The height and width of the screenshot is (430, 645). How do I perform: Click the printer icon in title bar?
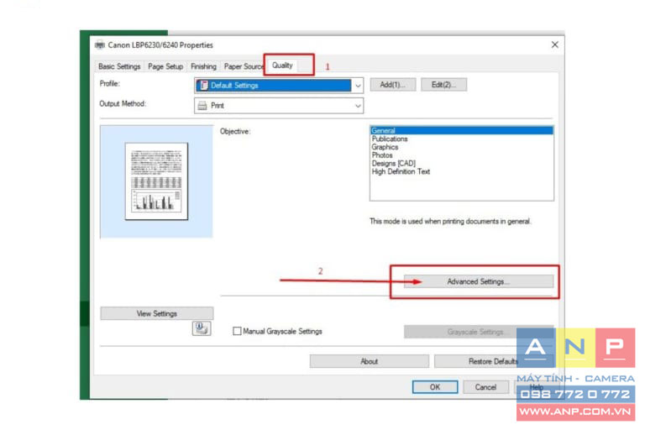(100, 45)
